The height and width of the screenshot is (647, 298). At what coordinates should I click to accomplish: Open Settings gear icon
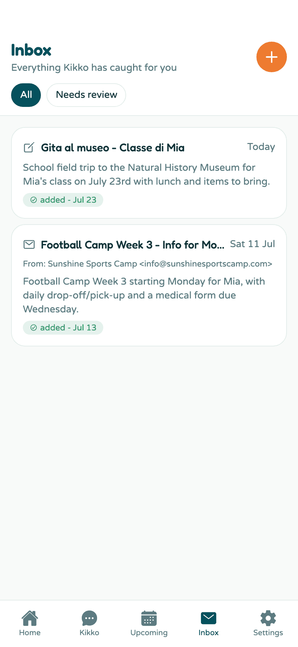coord(268,618)
